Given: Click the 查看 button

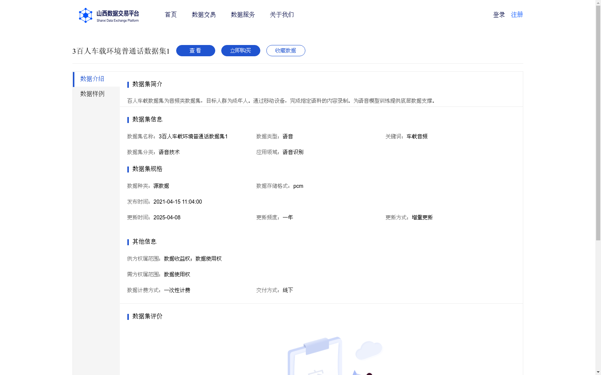Looking at the screenshot, I should pyautogui.click(x=196, y=51).
